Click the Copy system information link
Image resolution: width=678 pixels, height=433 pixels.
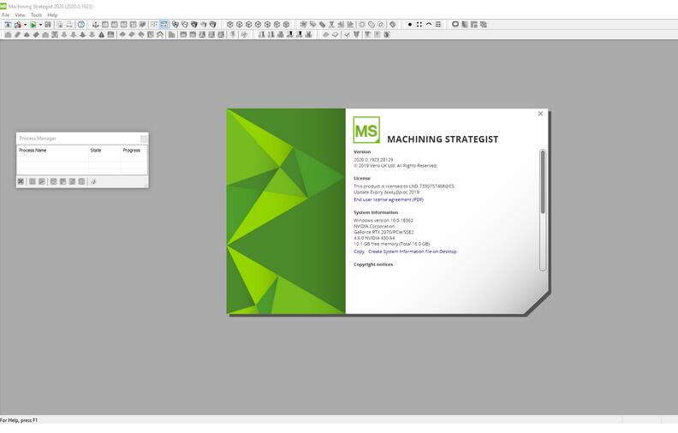pyautogui.click(x=359, y=252)
